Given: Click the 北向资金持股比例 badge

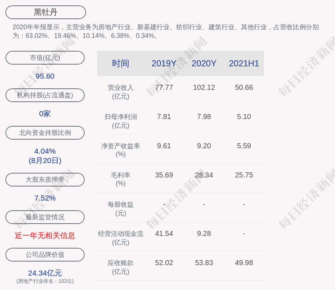Looking at the screenshot, I should (45, 133).
